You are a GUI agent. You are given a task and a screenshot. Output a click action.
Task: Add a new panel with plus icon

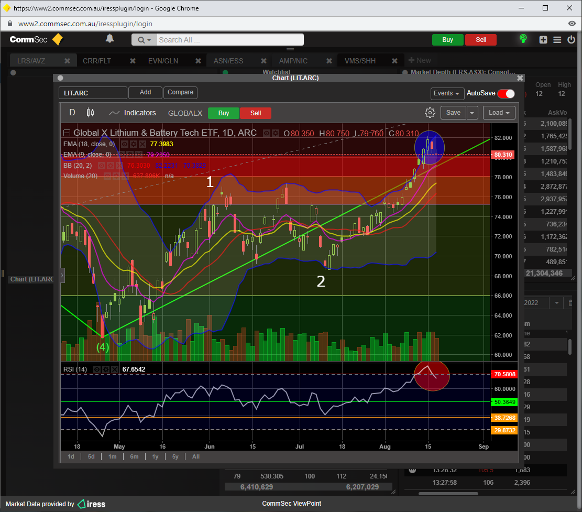pos(543,40)
